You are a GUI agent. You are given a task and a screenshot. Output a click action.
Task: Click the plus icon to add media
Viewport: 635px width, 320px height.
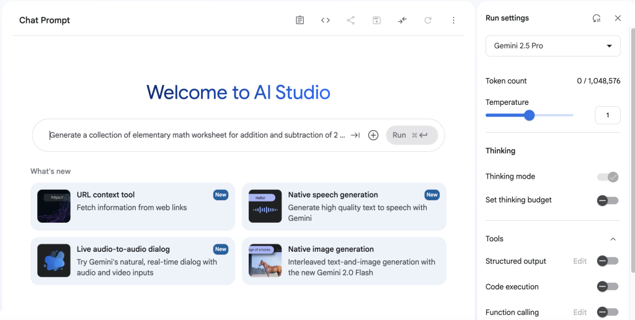373,135
